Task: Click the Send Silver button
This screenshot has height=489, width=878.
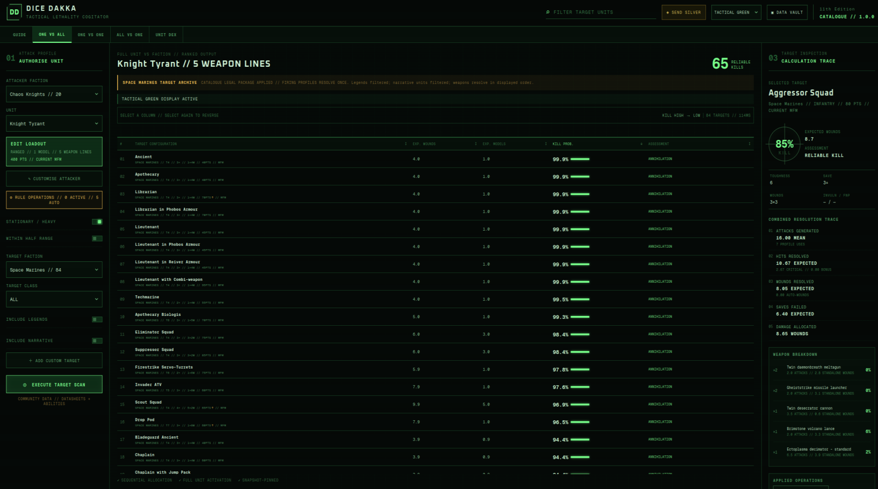Action: 683,12
